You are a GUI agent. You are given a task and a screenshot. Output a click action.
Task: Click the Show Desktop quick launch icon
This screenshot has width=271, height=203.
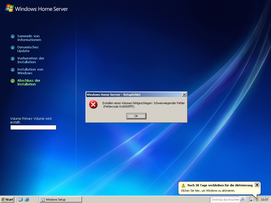pos(21,200)
